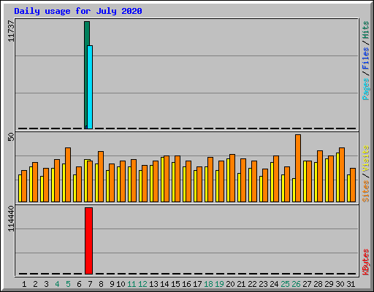Click the day 9 axis label
The image size is (374, 292).
point(112,284)
